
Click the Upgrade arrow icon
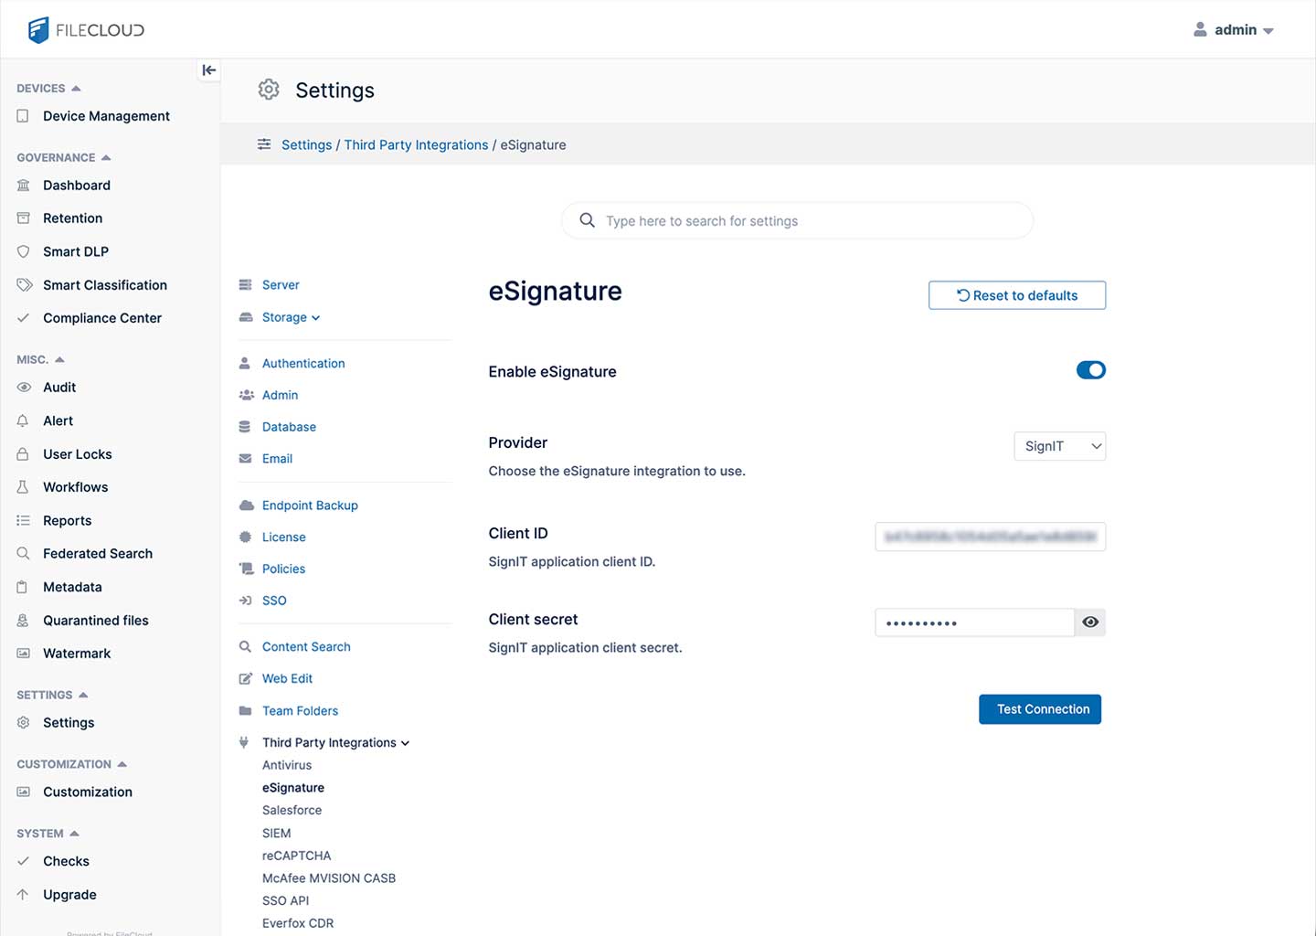point(23,895)
